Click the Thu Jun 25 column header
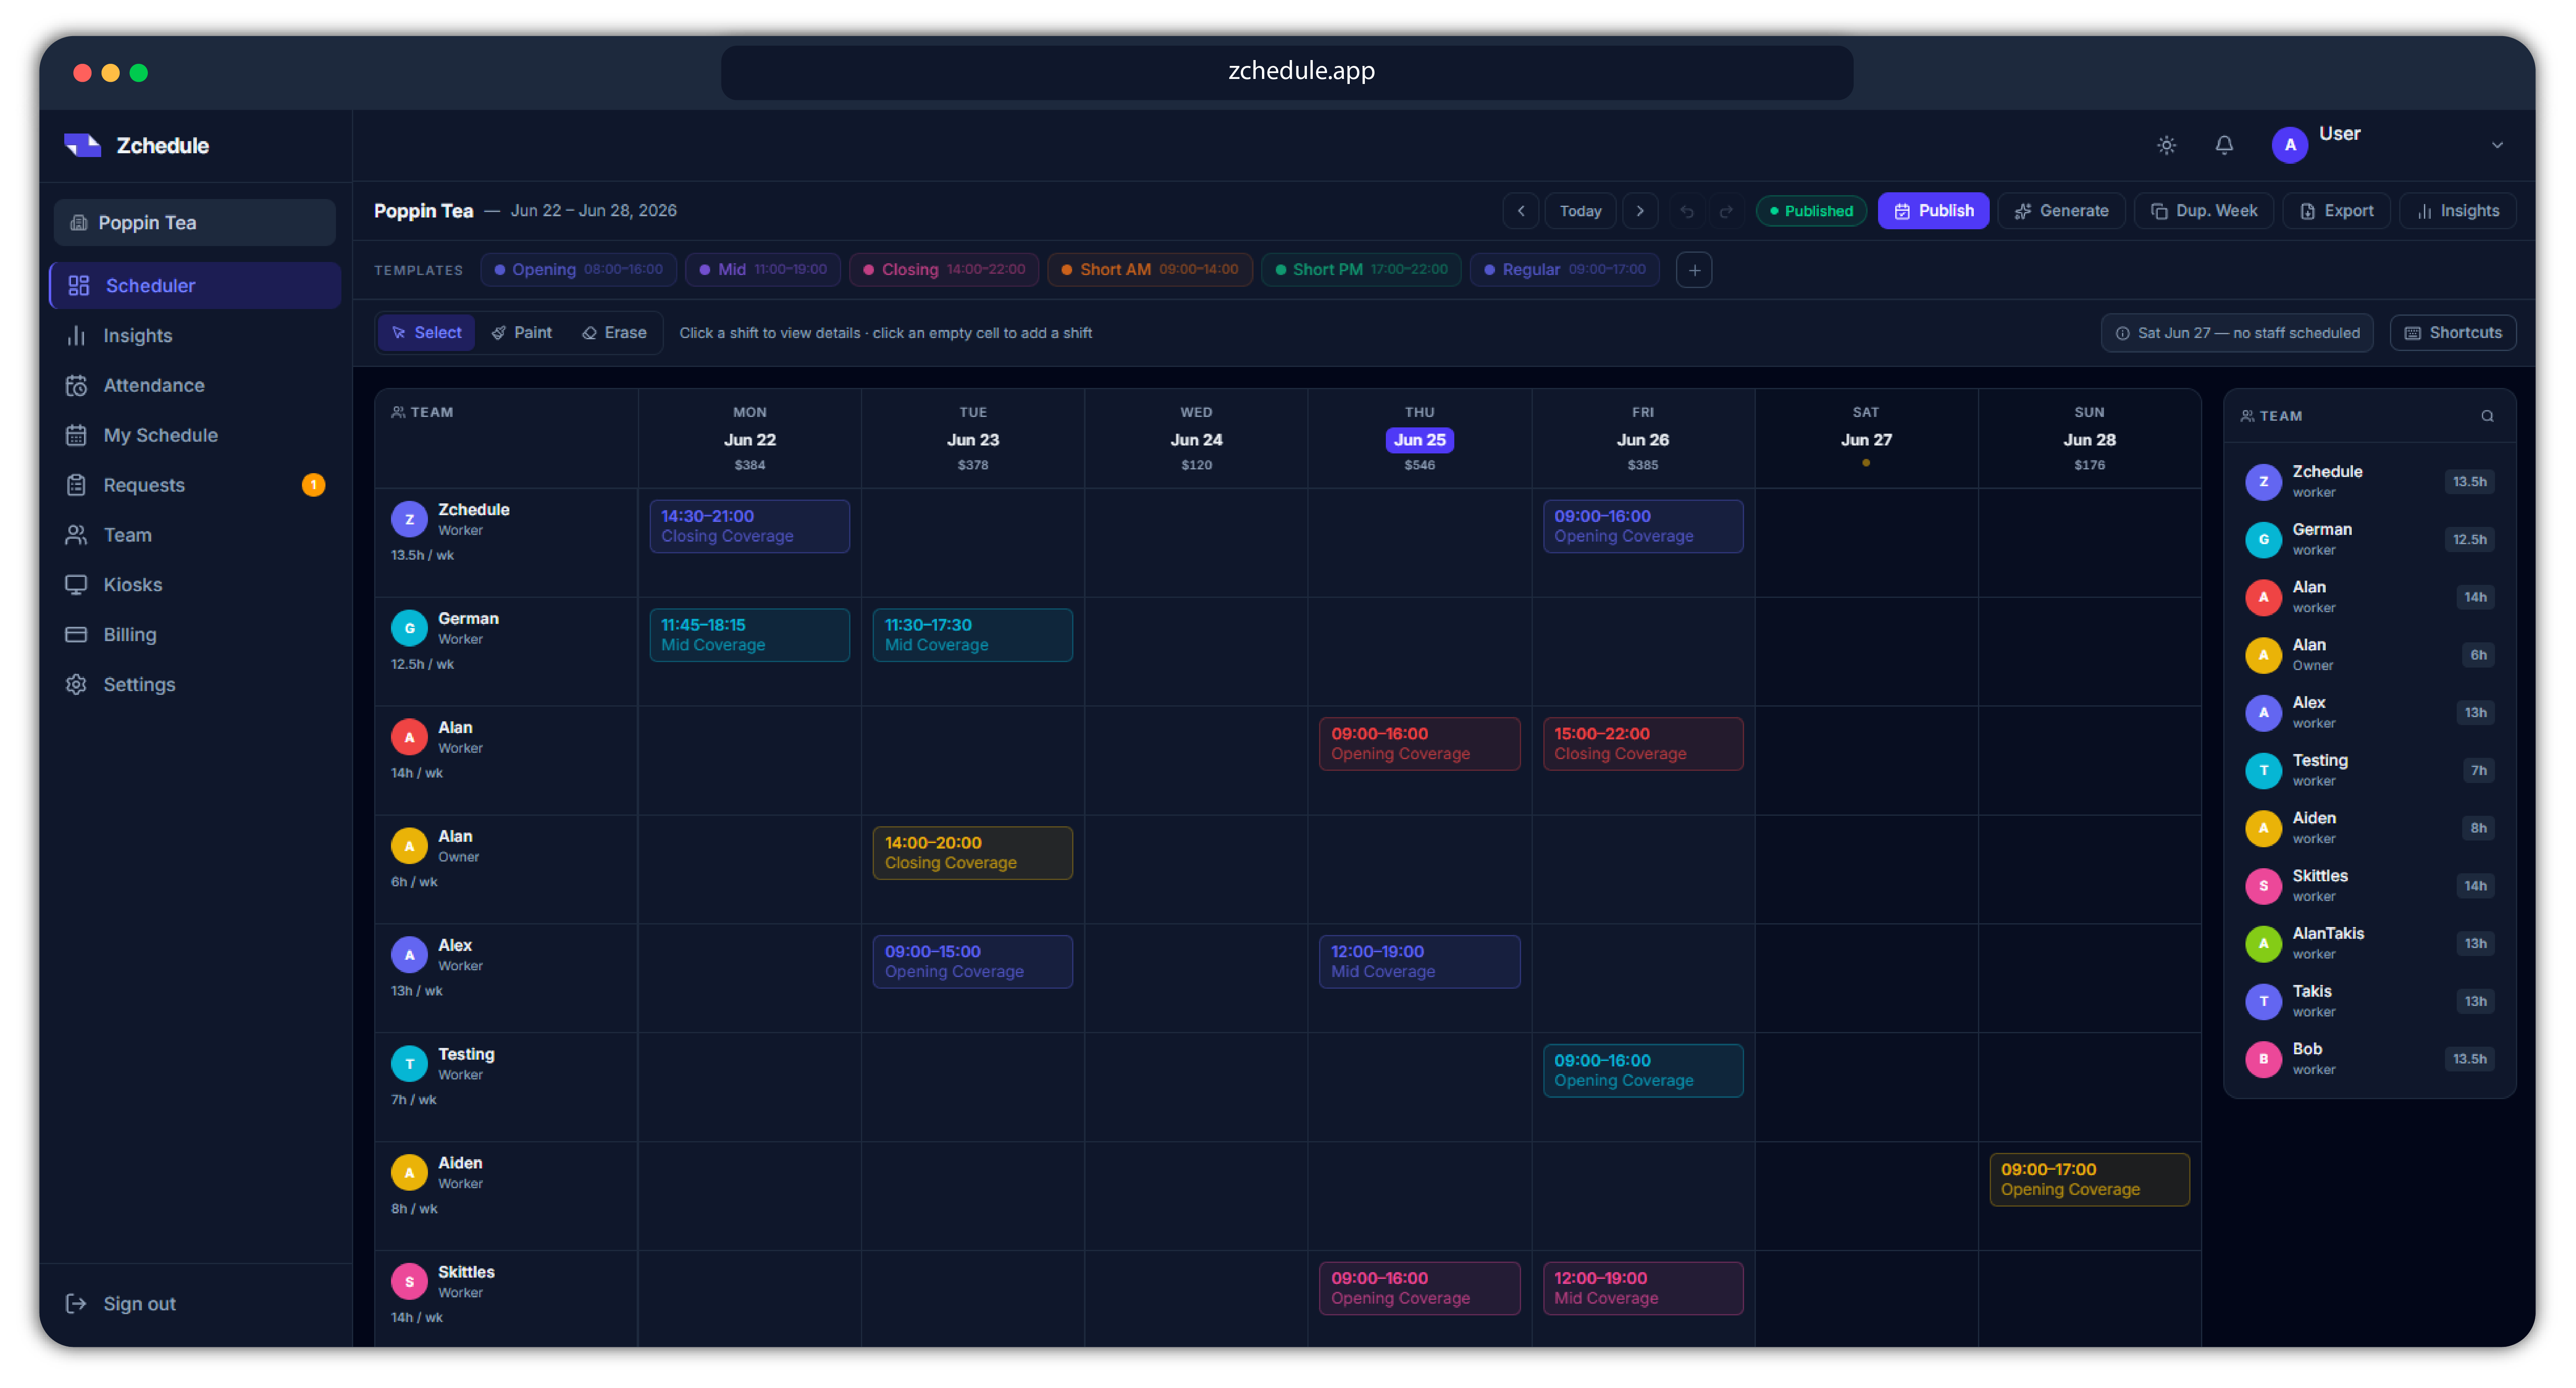Screen dimensions: 2576x1388 (x=1419, y=439)
